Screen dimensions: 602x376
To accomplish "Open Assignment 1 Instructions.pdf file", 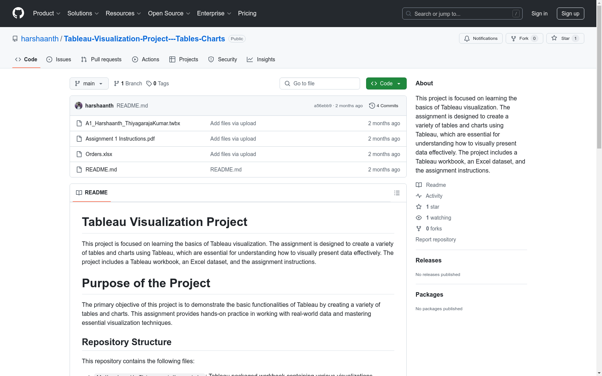I will click(x=120, y=139).
